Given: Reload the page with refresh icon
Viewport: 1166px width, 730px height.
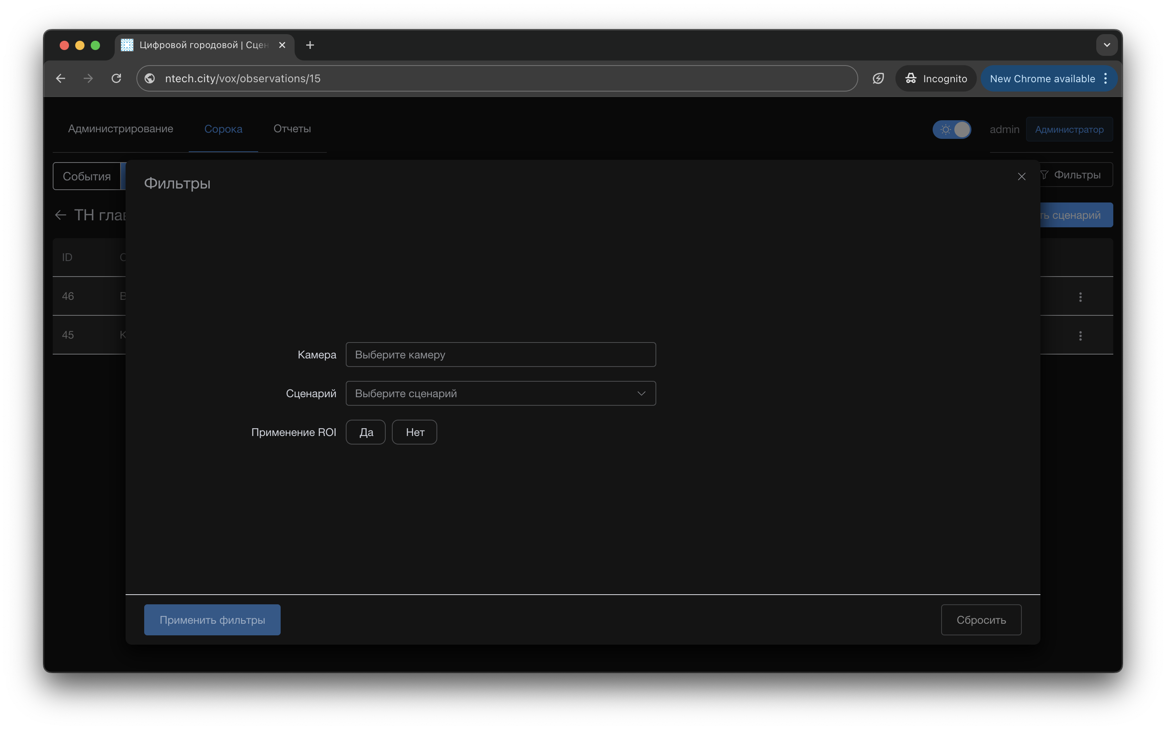Looking at the screenshot, I should coord(116,78).
